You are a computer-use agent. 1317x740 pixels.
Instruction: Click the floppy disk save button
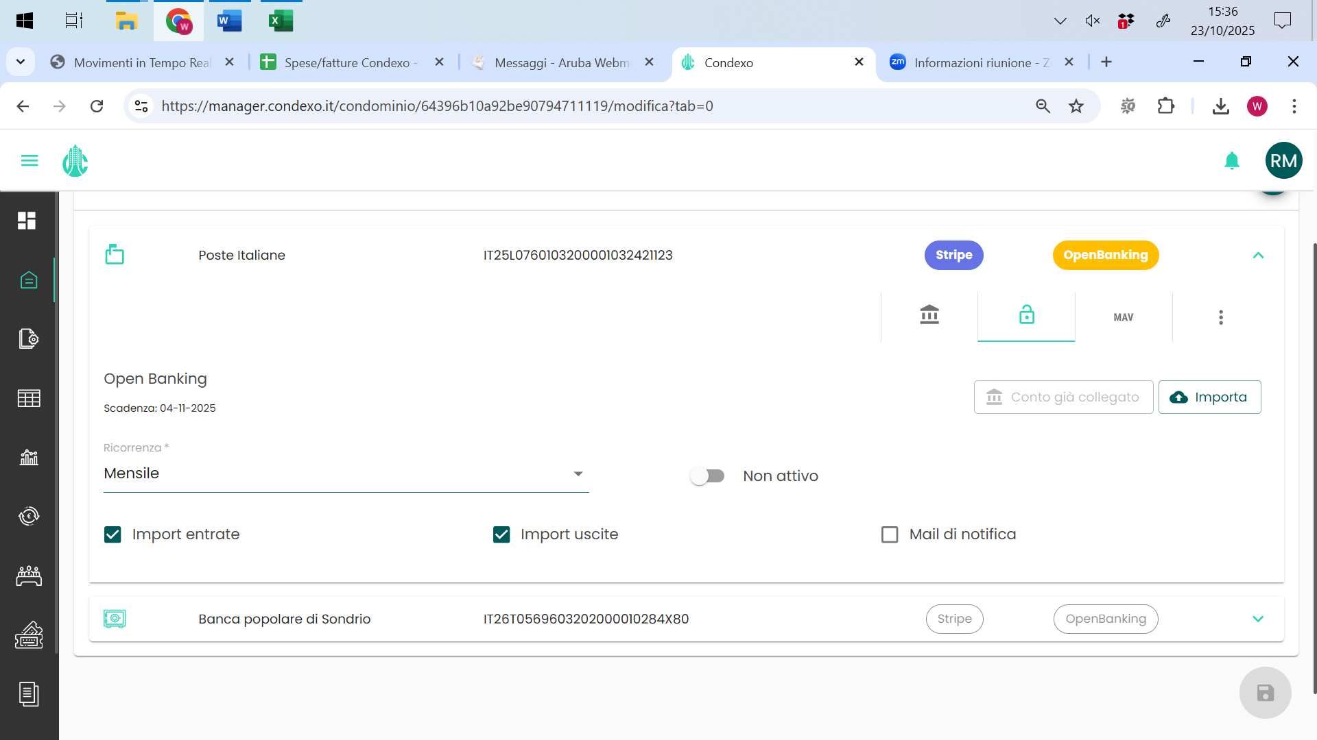coord(1266,693)
